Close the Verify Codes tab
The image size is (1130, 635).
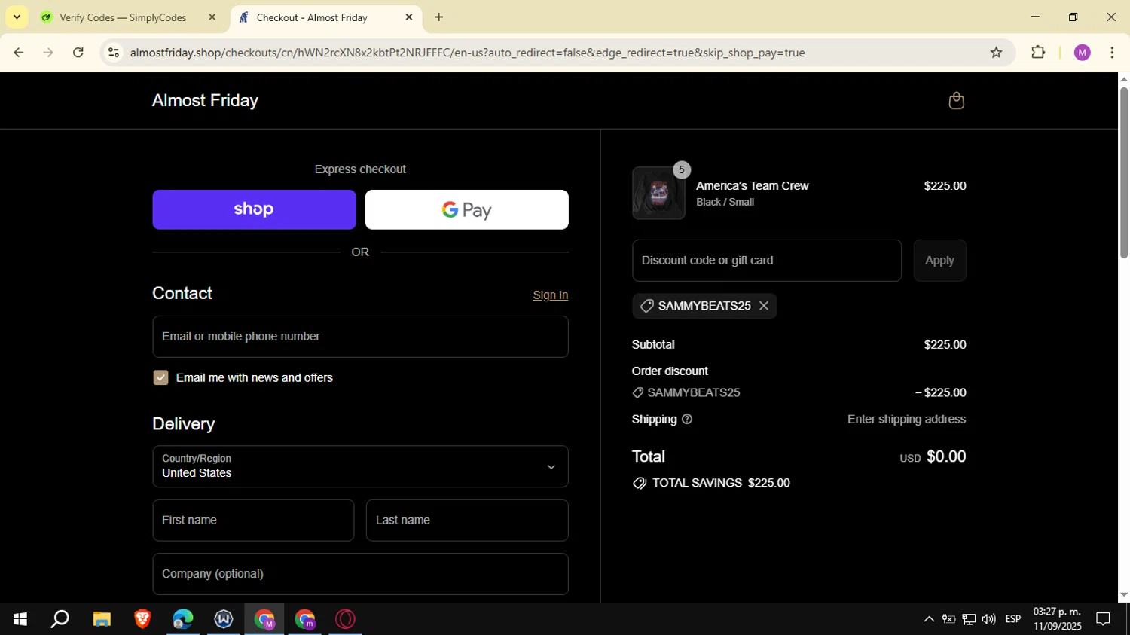pos(212,17)
